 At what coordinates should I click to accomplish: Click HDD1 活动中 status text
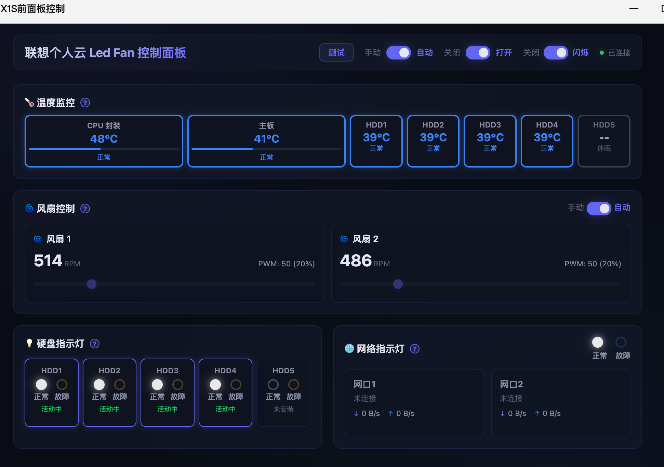pos(52,410)
